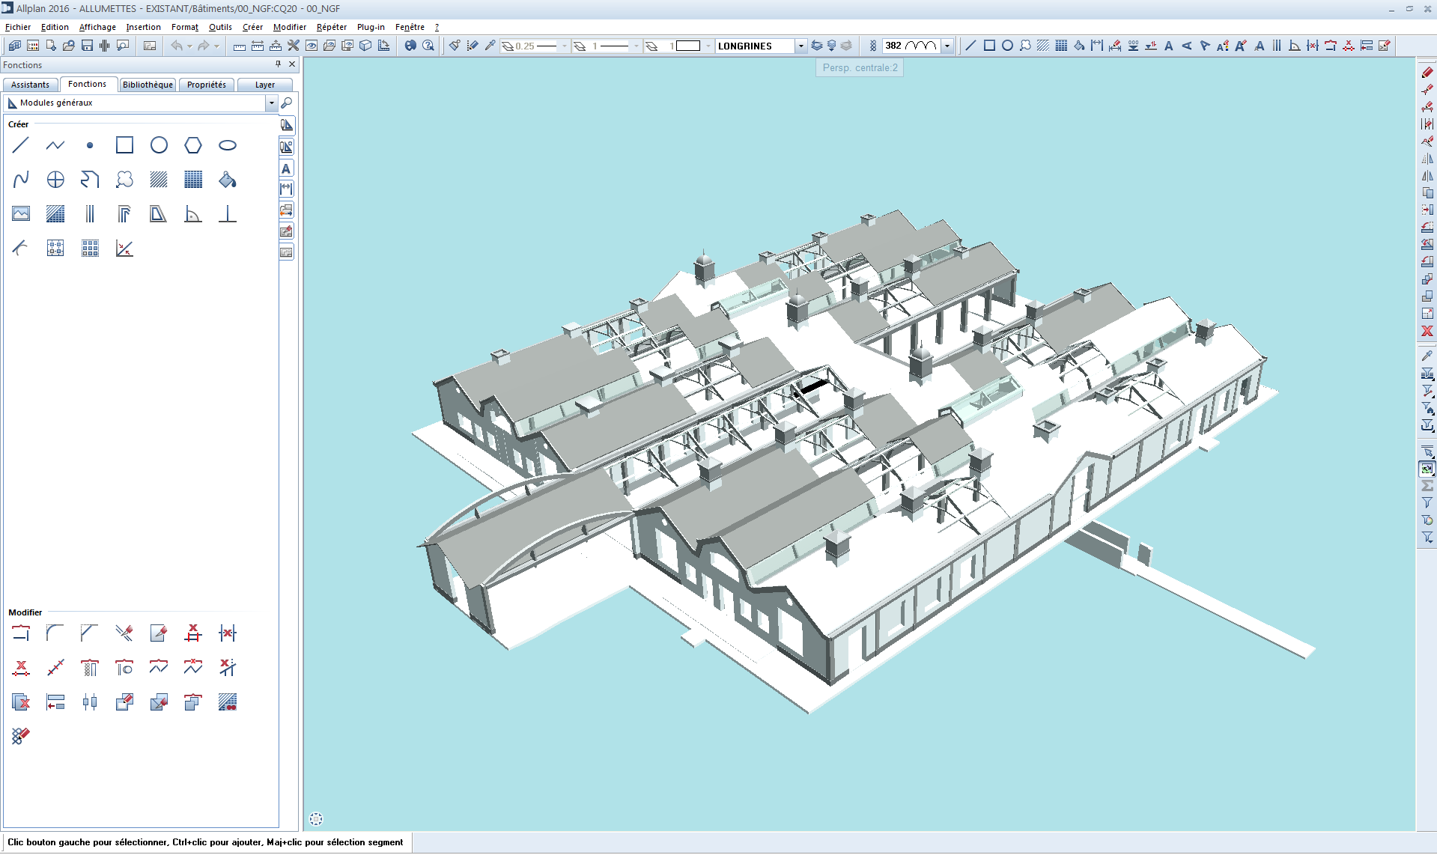Open the Affichage menu
This screenshot has height=855, width=1437.
pyautogui.click(x=97, y=27)
